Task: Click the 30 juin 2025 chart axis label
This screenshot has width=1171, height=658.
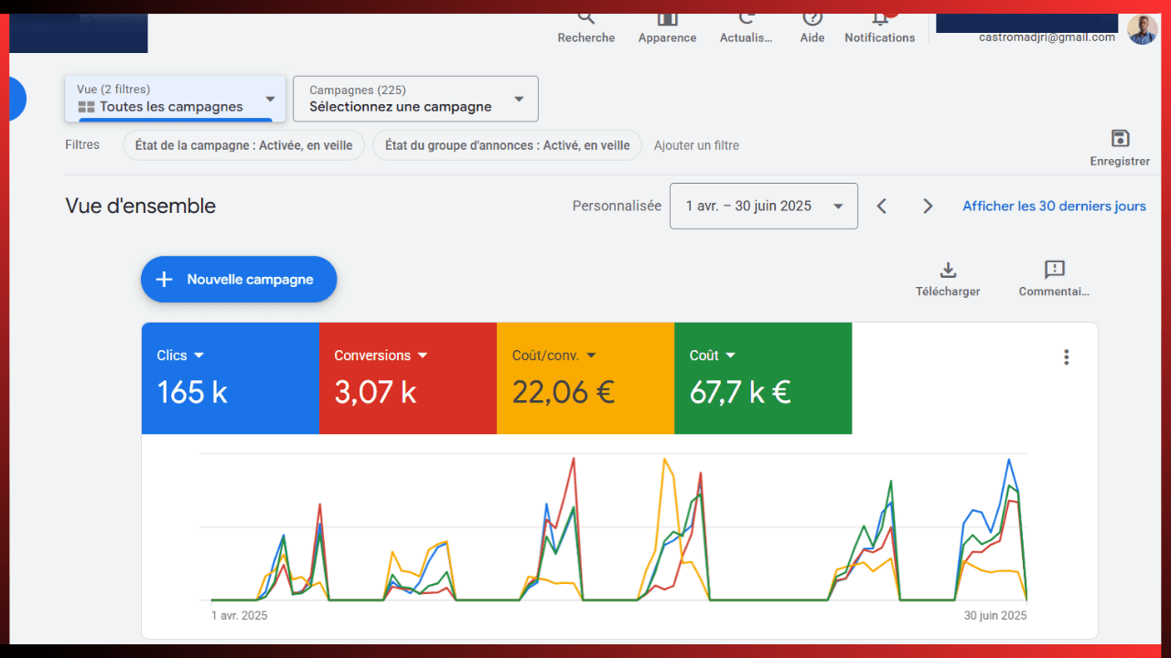Action: tap(995, 615)
